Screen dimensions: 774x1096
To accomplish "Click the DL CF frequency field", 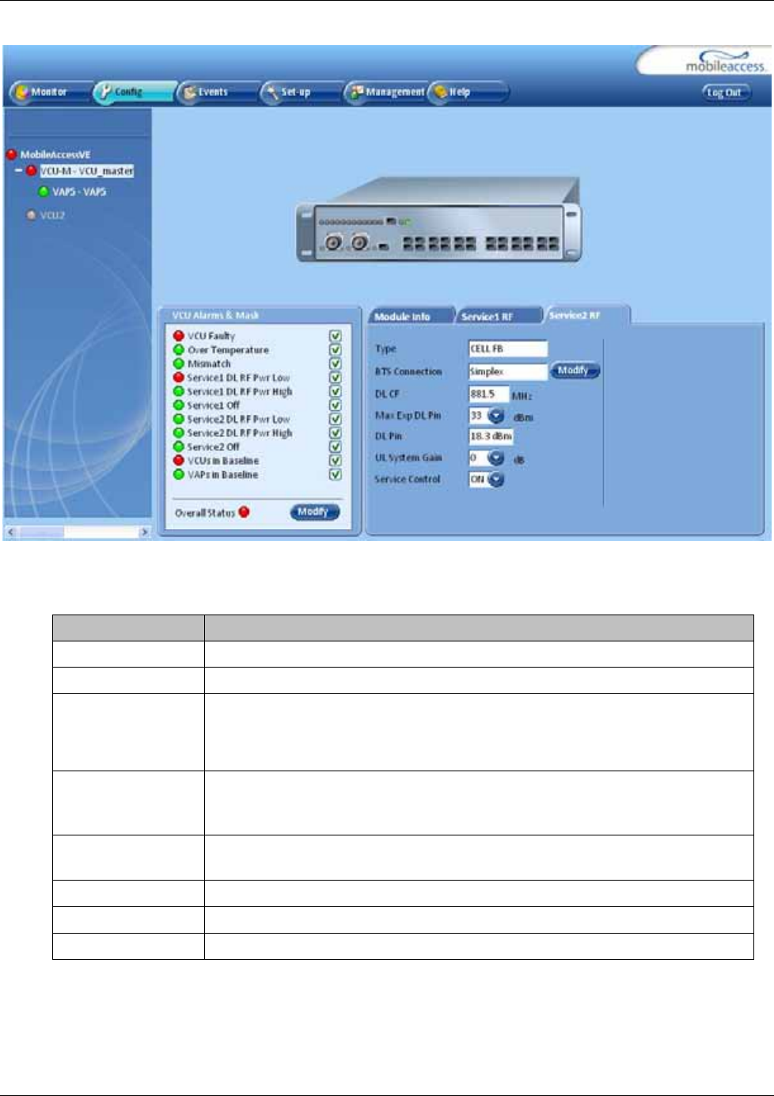I will (x=488, y=394).
